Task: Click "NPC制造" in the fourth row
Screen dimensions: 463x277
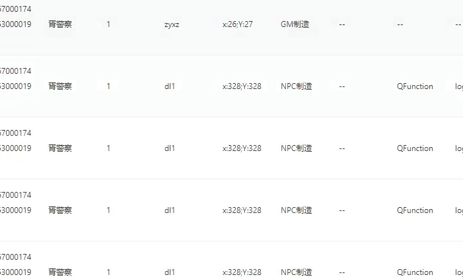Action: click(x=296, y=210)
